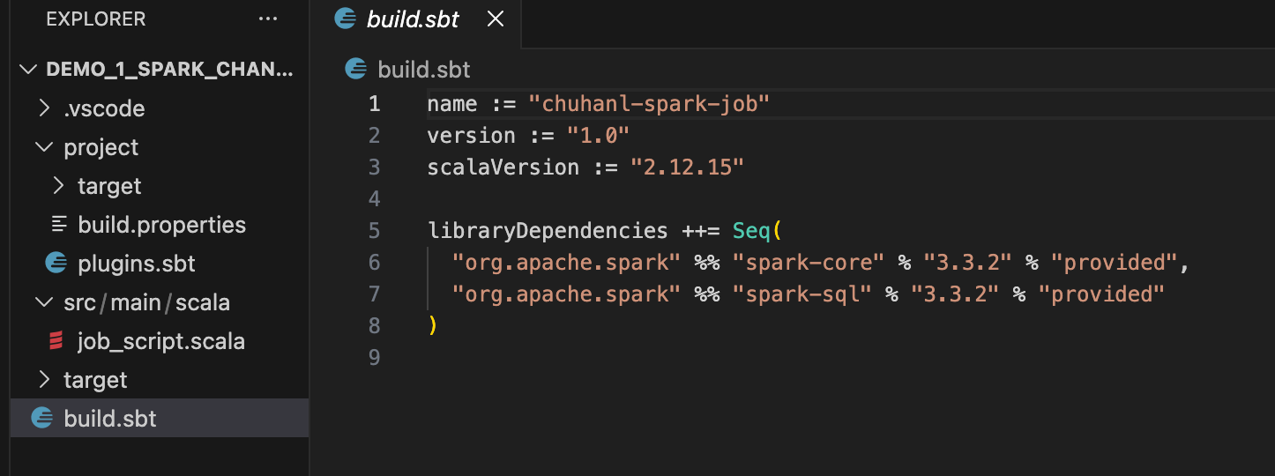Click "org.apache.spark" on line 7
The width and height of the screenshot is (1275, 476).
point(566,294)
